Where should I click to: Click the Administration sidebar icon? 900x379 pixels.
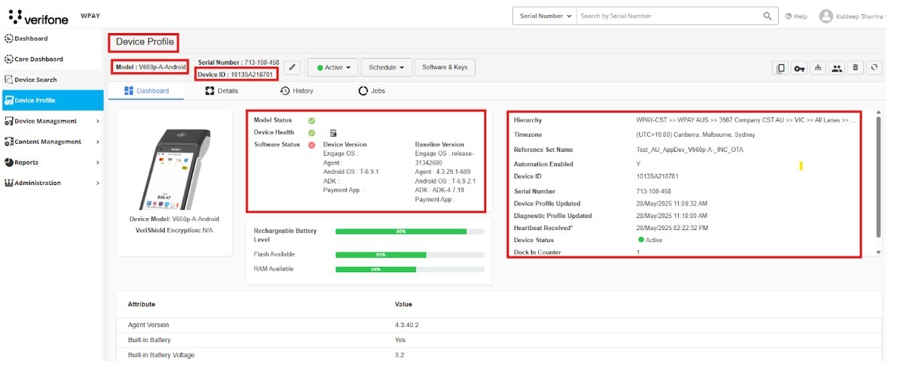[x=8, y=183]
